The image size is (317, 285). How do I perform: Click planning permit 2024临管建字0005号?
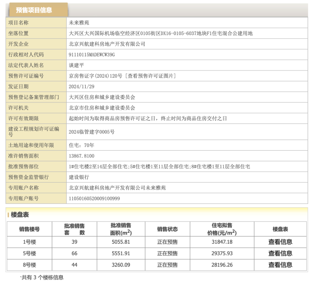point(92,132)
